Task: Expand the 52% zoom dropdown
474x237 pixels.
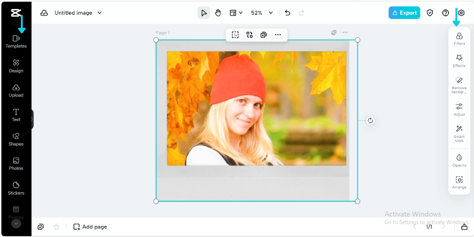Action: pos(271,13)
